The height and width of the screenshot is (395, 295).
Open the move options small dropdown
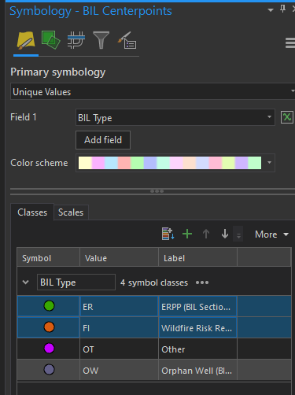(238, 234)
